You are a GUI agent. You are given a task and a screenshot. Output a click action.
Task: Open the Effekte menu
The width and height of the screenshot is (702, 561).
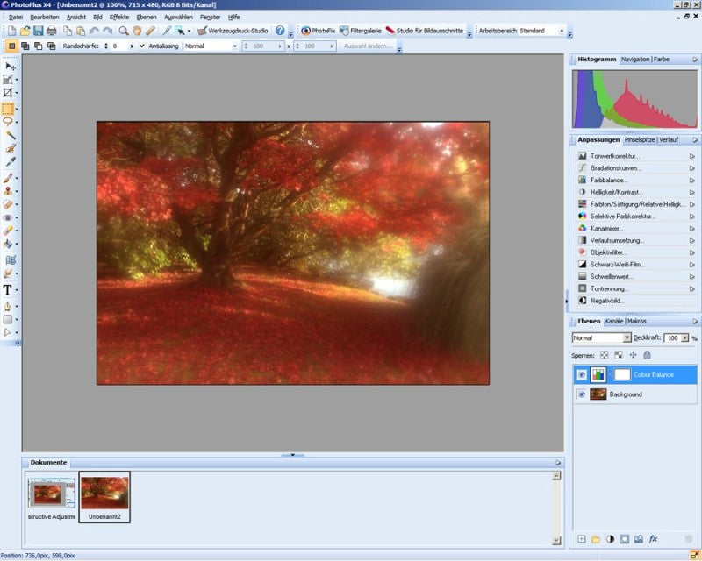click(119, 17)
